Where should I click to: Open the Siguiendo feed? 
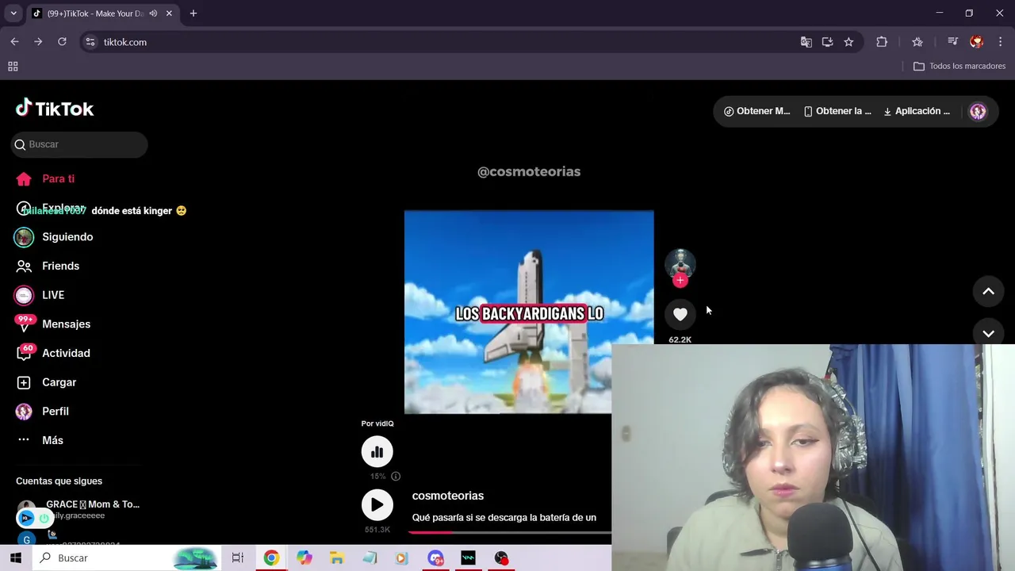pyautogui.click(x=54, y=236)
